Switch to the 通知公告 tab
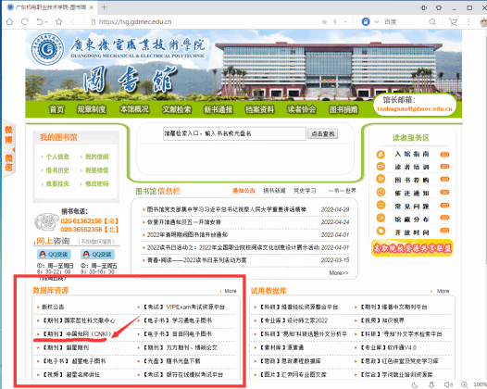Viewport: 487px width, 389px height. pyautogui.click(x=243, y=191)
